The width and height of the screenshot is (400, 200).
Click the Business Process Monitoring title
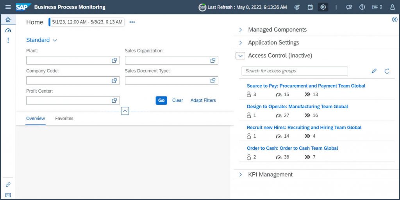coord(70,7)
